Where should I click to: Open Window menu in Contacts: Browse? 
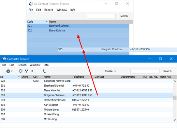(35, 65)
